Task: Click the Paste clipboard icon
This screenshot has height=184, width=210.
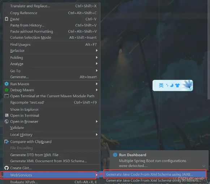Action: 7,19
